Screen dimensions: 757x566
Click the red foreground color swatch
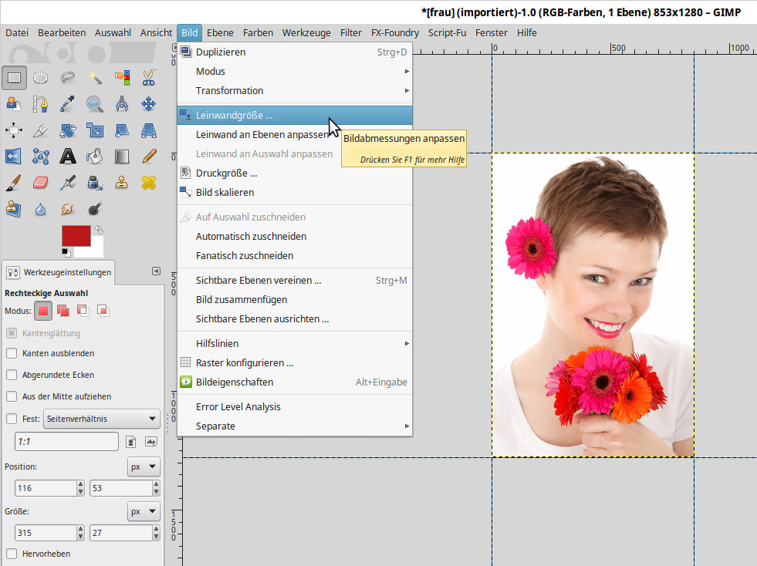click(75, 236)
